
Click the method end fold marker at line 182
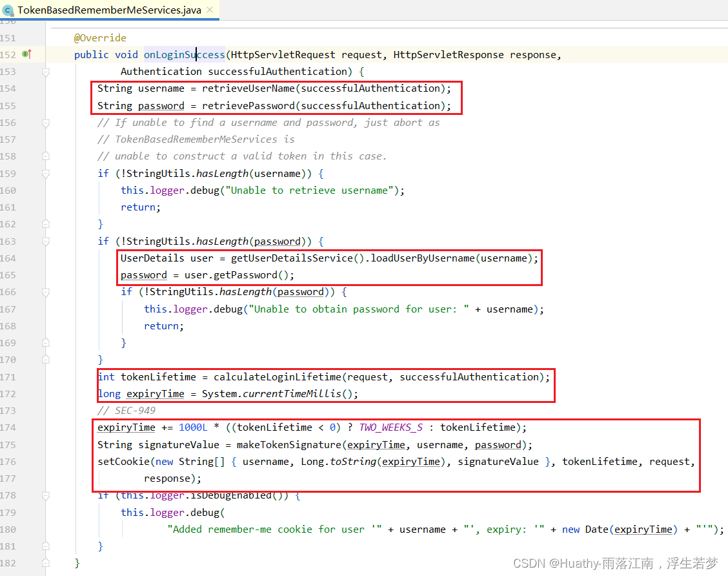coord(45,563)
